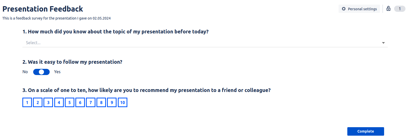The image size is (407, 139).
Task: Click the unlocked padlock icon
Action: pyautogui.click(x=388, y=8)
